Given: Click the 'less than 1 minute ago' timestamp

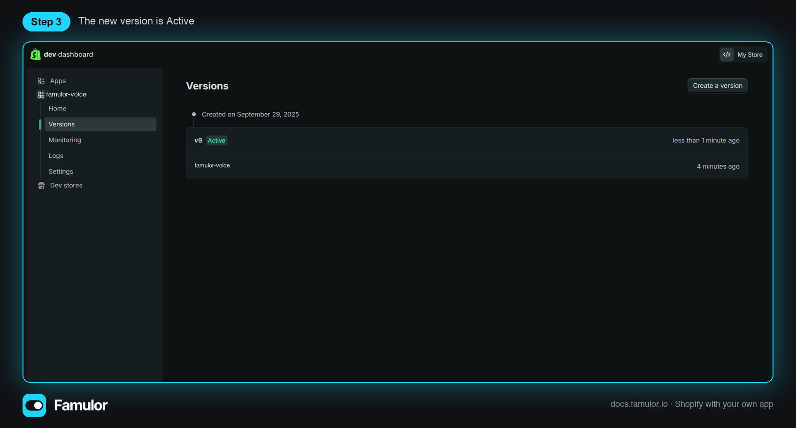Looking at the screenshot, I should pyautogui.click(x=705, y=140).
